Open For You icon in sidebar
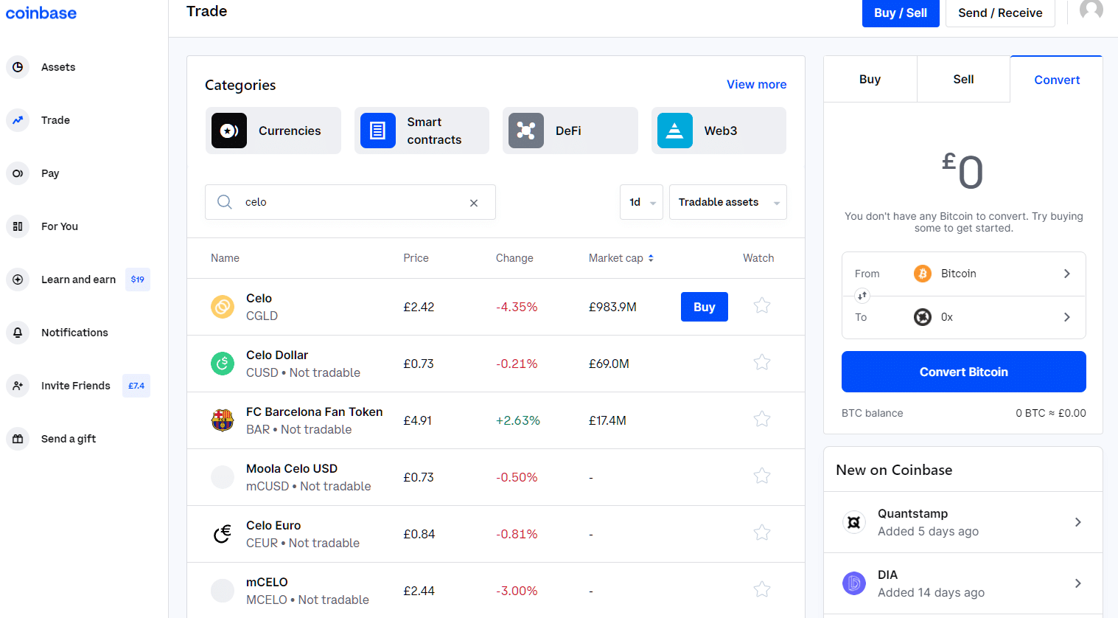The image size is (1118, 618). click(x=18, y=226)
